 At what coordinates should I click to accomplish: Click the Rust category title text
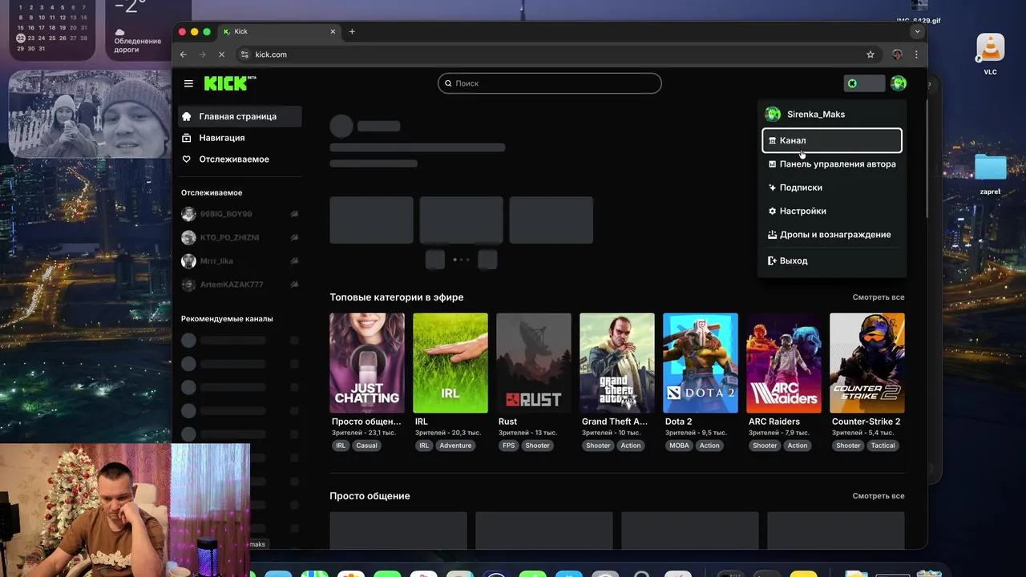click(507, 422)
